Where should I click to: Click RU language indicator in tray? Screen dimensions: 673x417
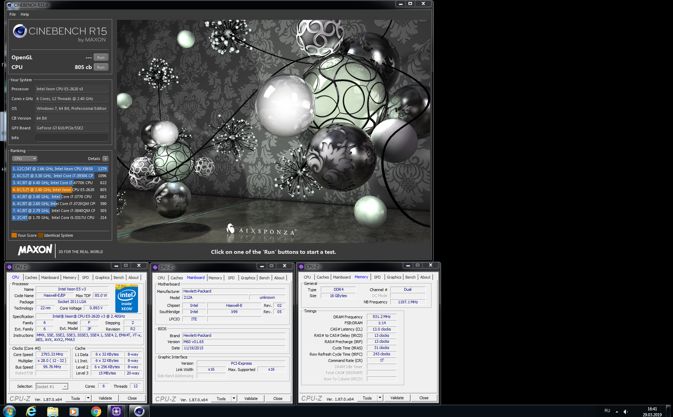tap(607, 411)
